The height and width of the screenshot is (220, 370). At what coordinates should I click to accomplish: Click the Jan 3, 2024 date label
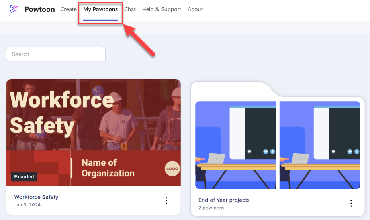click(x=27, y=205)
